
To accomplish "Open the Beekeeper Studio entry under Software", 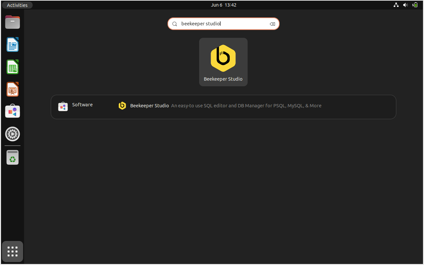I will [x=150, y=106].
